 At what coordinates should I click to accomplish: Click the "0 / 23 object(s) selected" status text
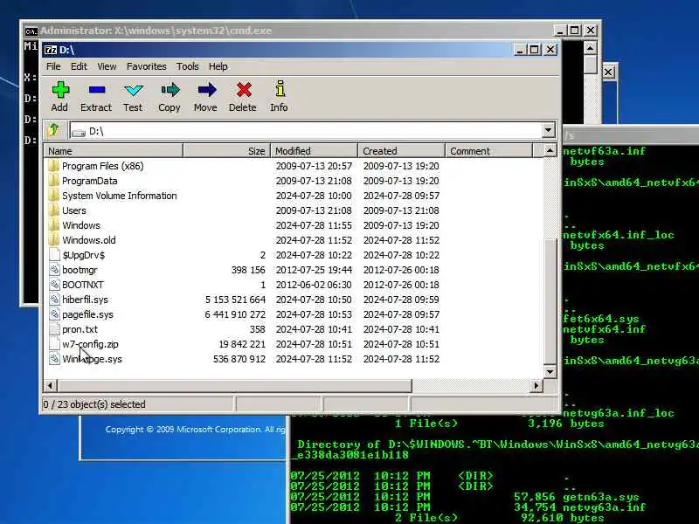click(94, 404)
